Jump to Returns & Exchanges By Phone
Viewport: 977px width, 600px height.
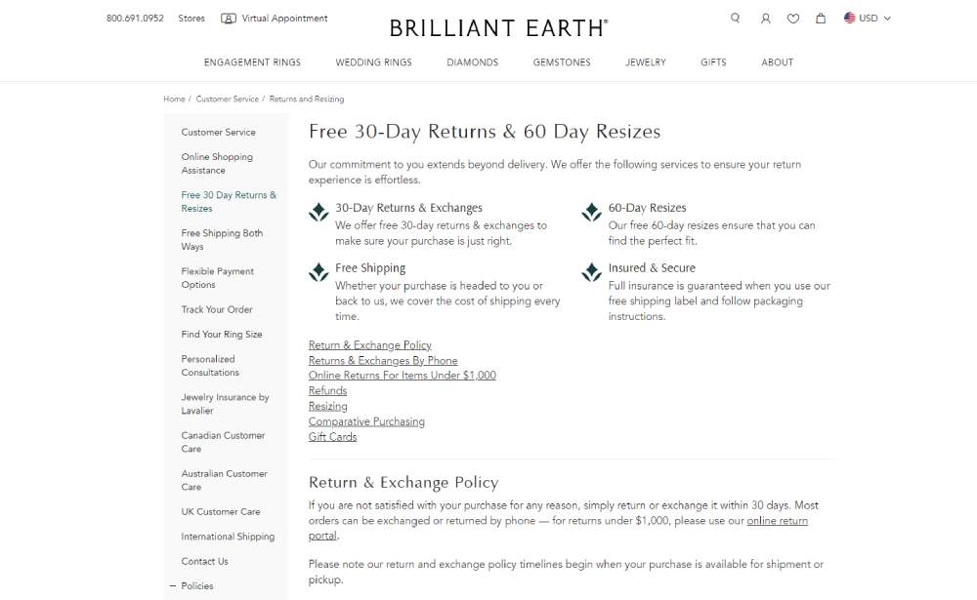coord(383,360)
